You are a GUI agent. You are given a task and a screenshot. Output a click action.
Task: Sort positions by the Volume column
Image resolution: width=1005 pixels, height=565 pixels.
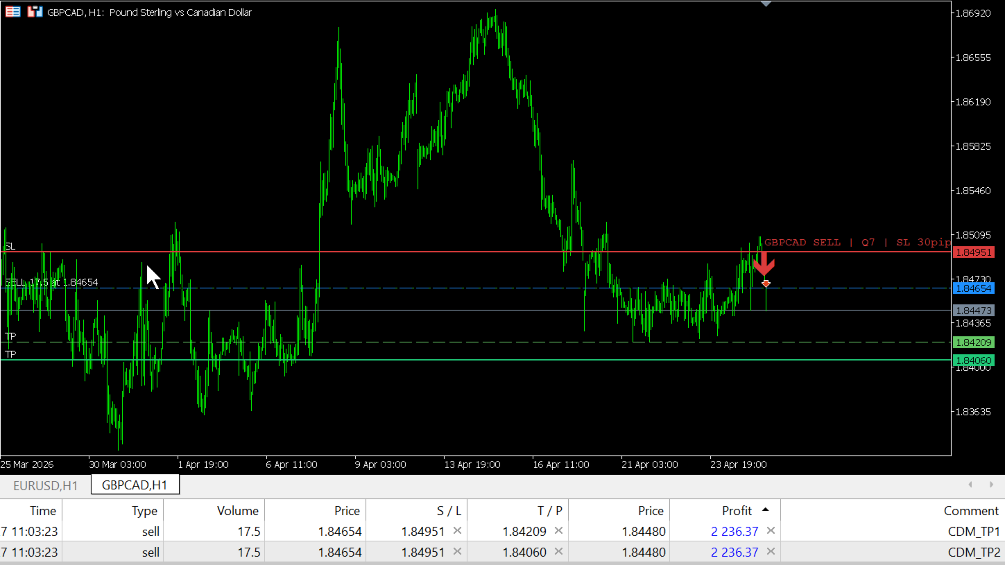point(214,510)
